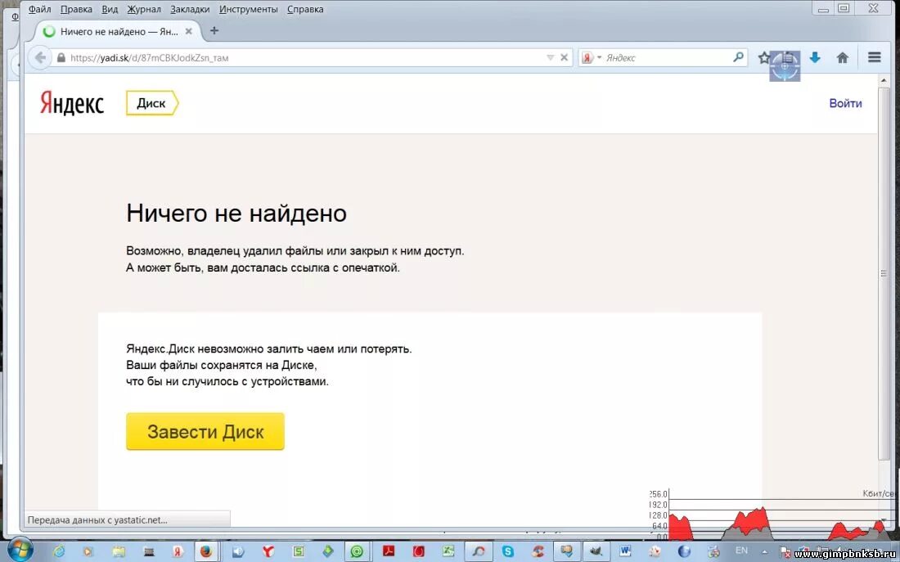The image size is (900, 562).
Task: Click the padlock icon in address bar
Action: [x=61, y=57]
